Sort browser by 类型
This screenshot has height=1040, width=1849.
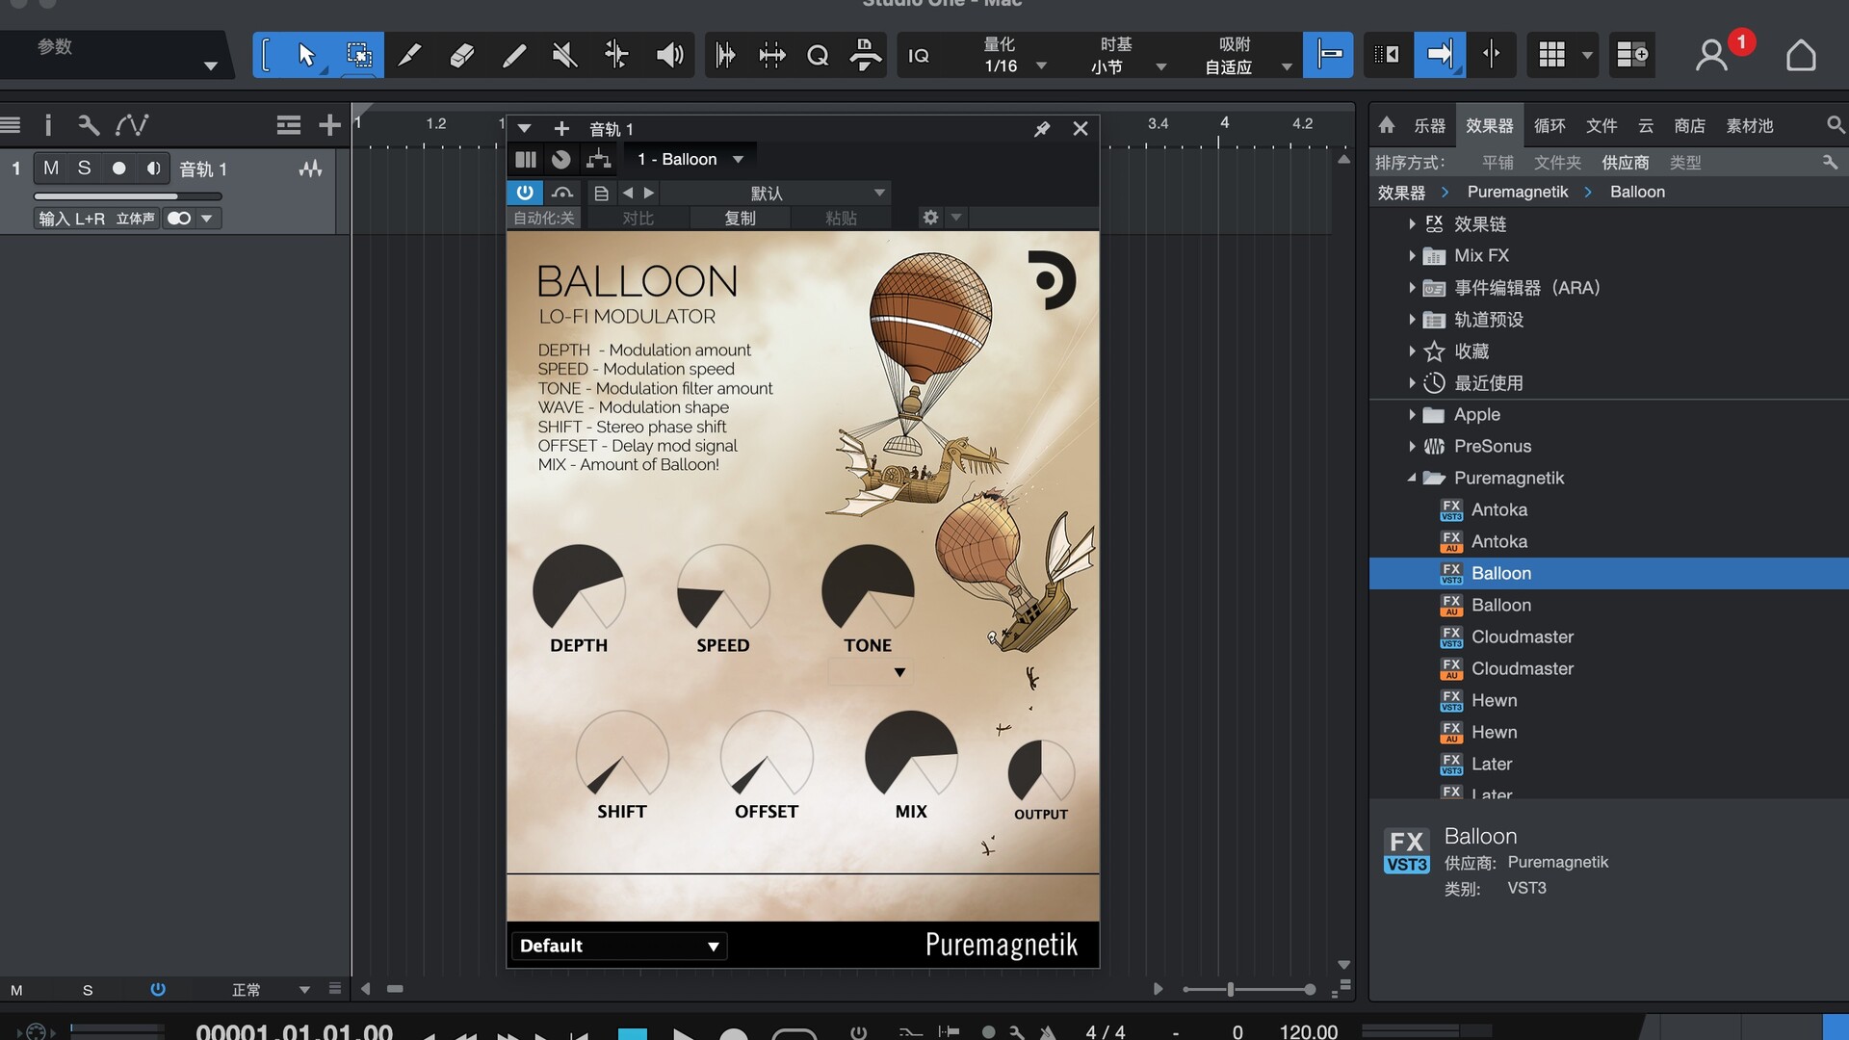(x=1685, y=163)
